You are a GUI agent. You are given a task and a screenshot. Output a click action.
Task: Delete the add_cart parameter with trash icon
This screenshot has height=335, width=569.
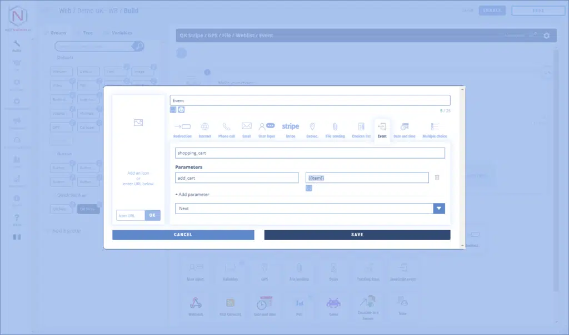pos(437,177)
